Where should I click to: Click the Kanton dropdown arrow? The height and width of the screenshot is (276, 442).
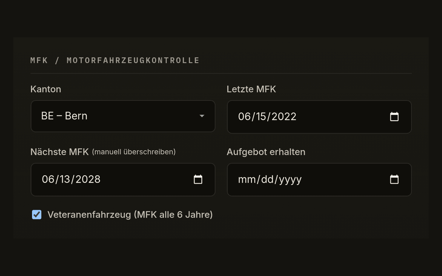(201, 116)
